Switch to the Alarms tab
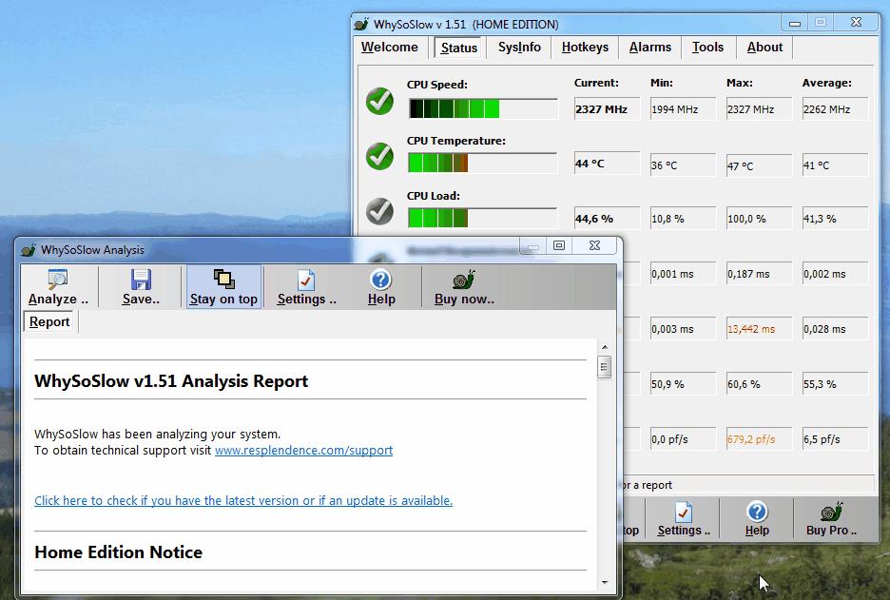890x600 pixels. (649, 48)
